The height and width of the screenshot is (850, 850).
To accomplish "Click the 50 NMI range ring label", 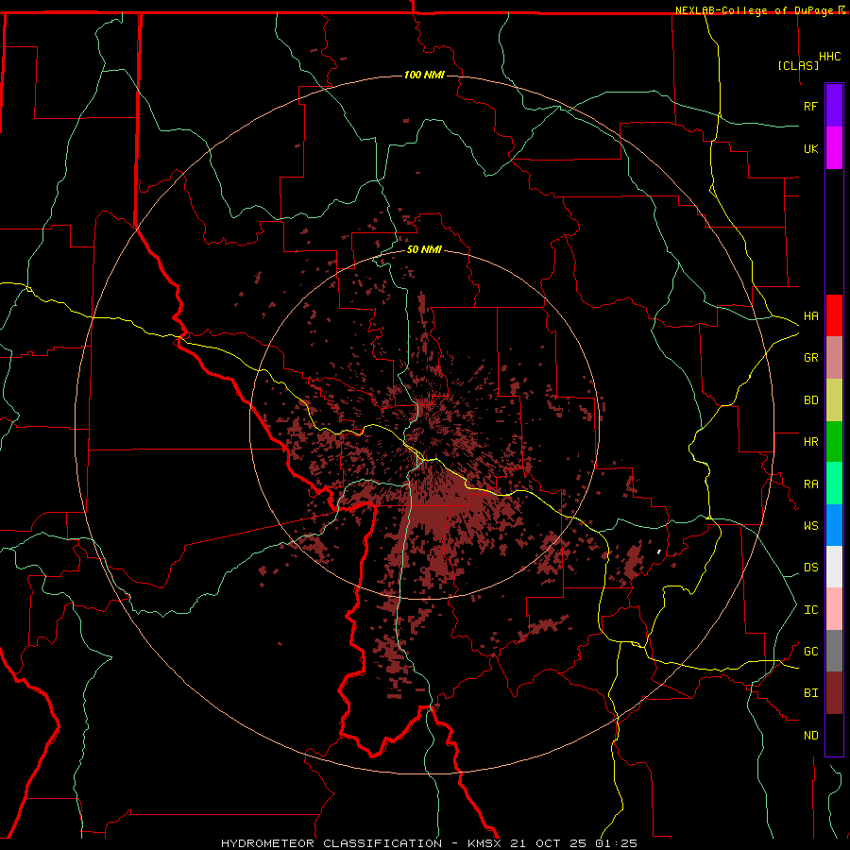I will click(x=424, y=249).
